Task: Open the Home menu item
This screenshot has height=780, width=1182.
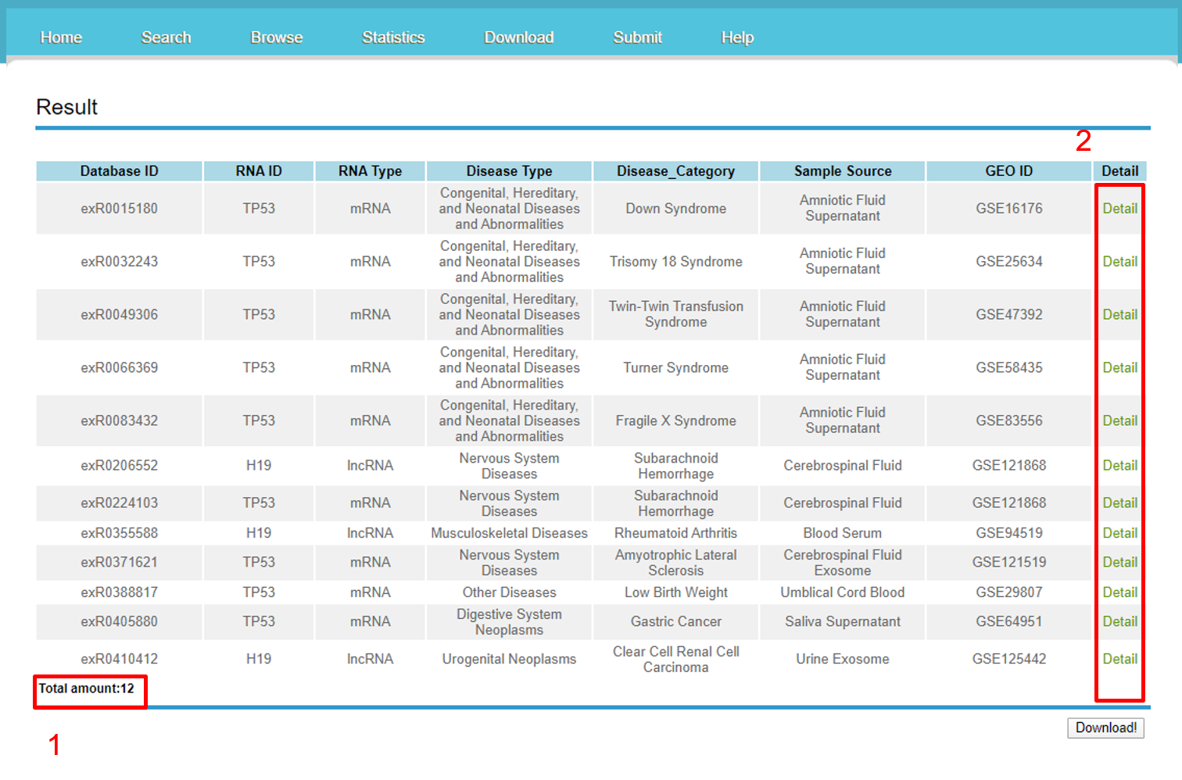Action: pos(61,38)
